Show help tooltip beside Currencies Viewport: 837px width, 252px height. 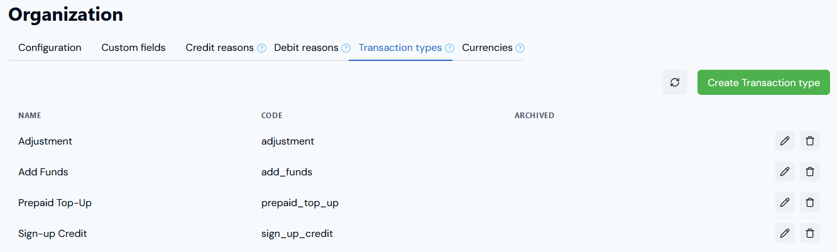(520, 48)
